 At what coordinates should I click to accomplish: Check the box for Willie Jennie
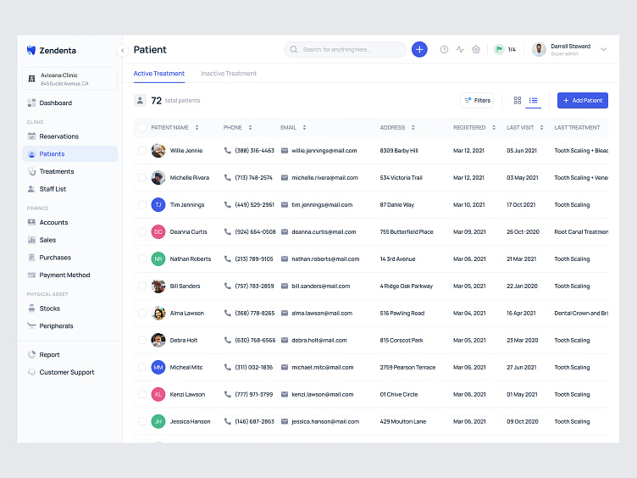[x=142, y=151]
